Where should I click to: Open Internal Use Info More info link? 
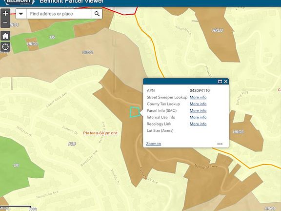pyautogui.click(x=198, y=117)
